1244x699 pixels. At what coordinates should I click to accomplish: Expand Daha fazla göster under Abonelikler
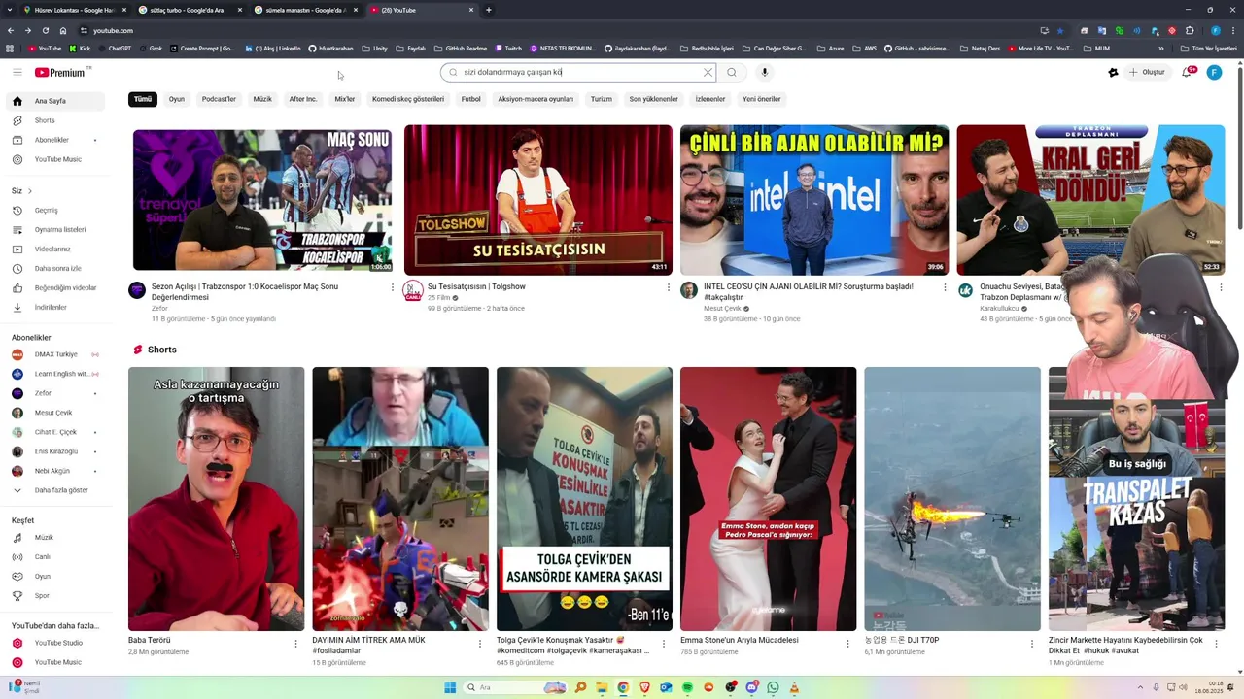click(55, 490)
